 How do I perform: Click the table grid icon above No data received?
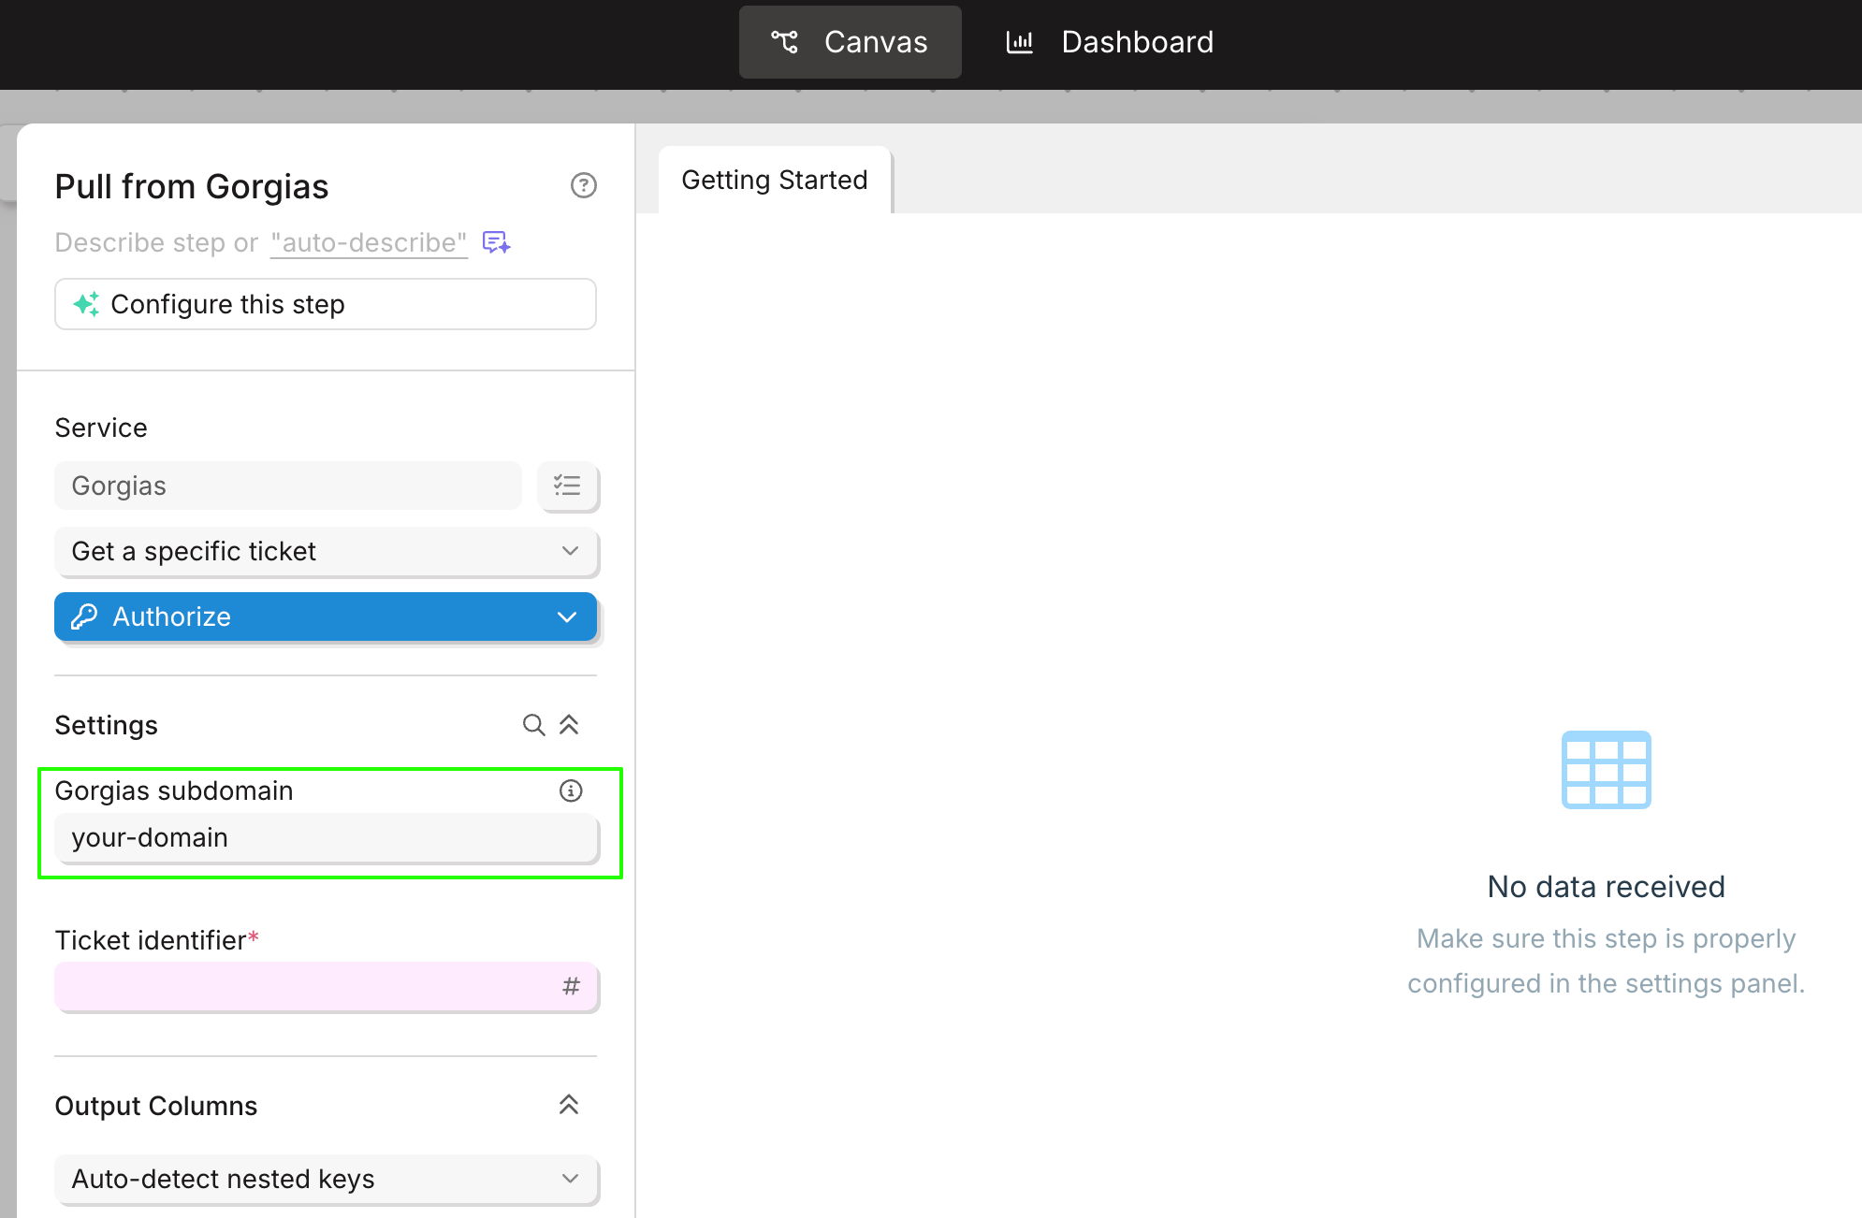click(1606, 769)
